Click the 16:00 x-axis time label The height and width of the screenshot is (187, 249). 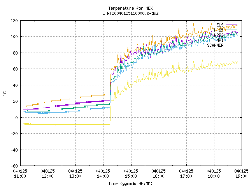point(158,176)
